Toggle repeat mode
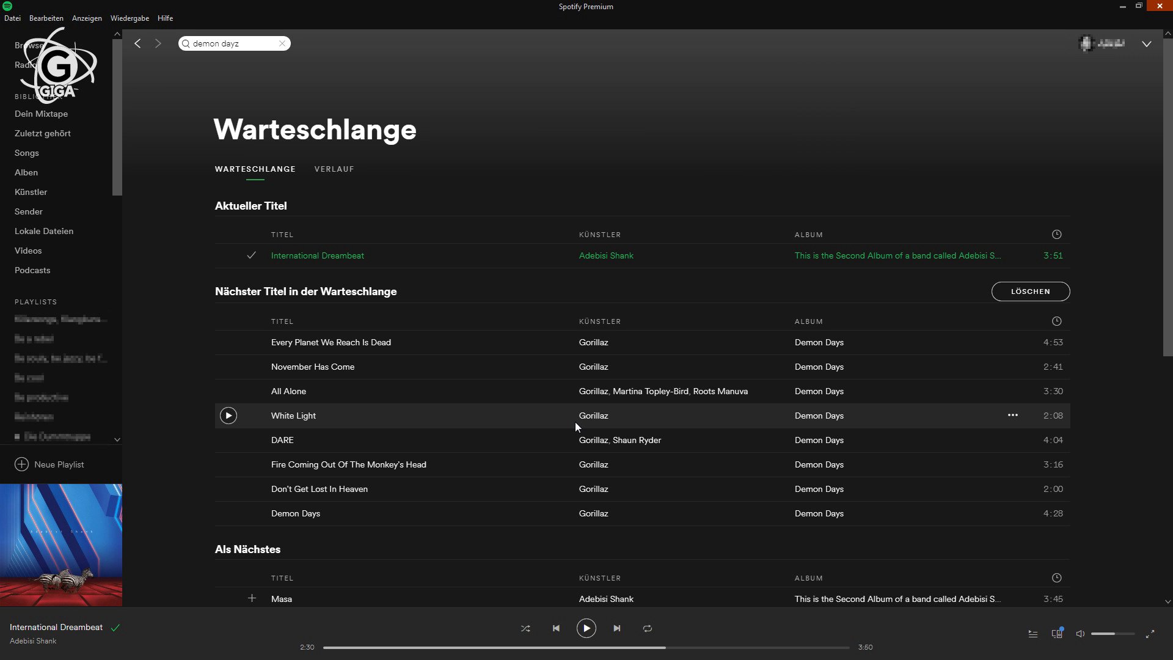The width and height of the screenshot is (1173, 660). pos(648,628)
